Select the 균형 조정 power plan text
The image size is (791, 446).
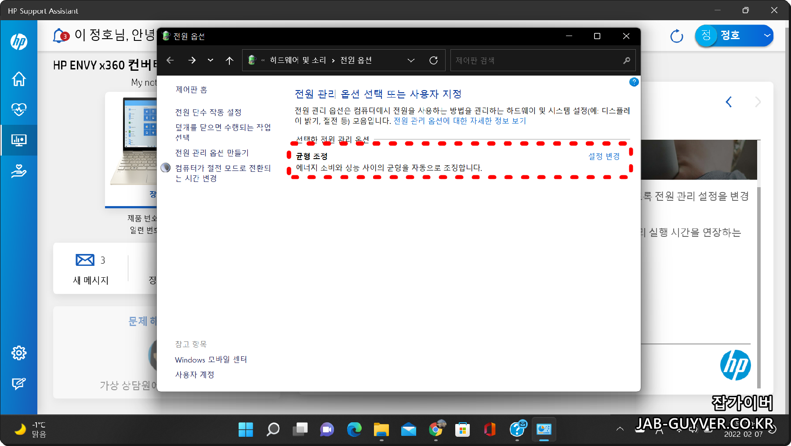click(312, 156)
